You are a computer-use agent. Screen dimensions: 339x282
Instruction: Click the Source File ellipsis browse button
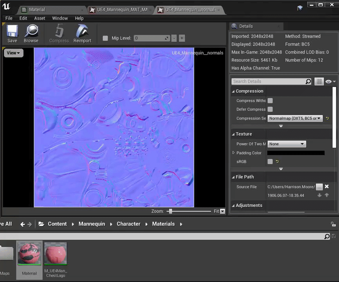pos(319,187)
